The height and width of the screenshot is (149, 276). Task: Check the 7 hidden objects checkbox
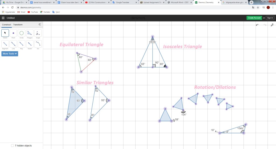[12, 146]
